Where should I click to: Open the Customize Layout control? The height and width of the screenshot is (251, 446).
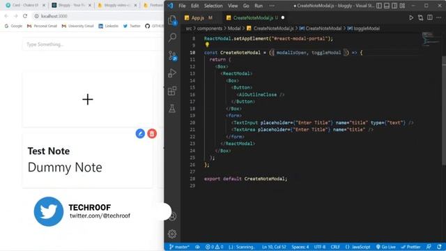click(402, 6)
